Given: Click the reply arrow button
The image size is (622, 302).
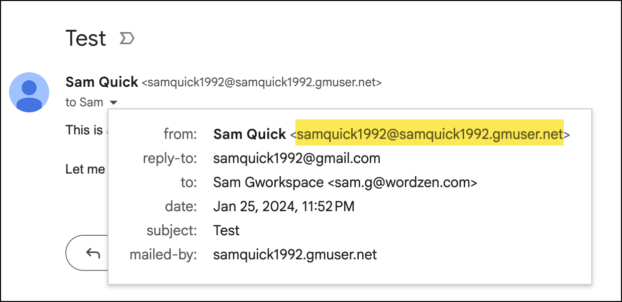Looking at the screenshot, I should pos(93,253).
